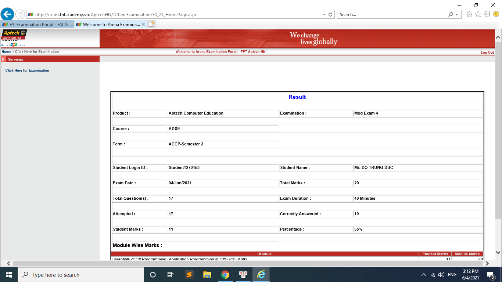Open the volume speaker tray icon

(441, 275)
